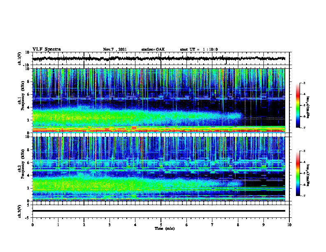The image size is (326, 252).
Task: Click the "-3" label on ch.1 color bar
Action: [304, 83]
